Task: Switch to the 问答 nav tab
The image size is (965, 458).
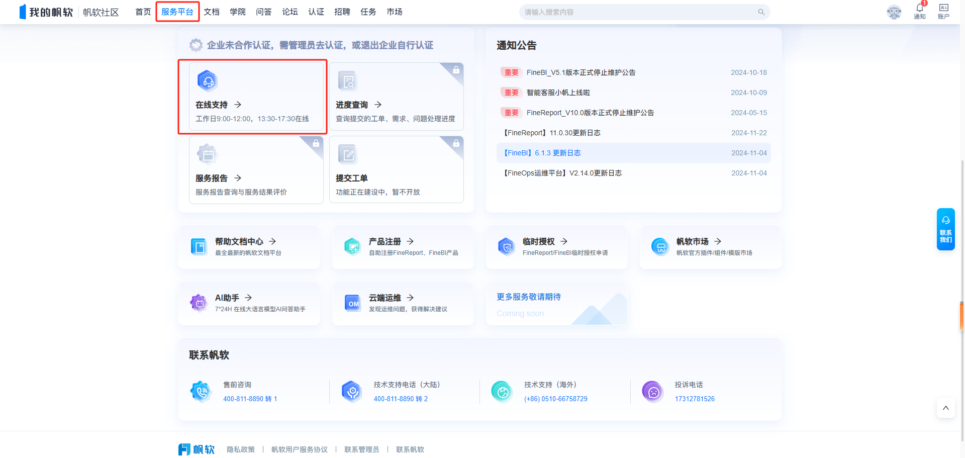Action: (264, 12)
